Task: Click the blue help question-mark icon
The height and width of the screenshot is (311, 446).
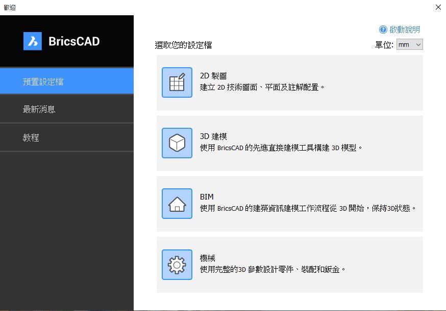Action: pos(383,30)
